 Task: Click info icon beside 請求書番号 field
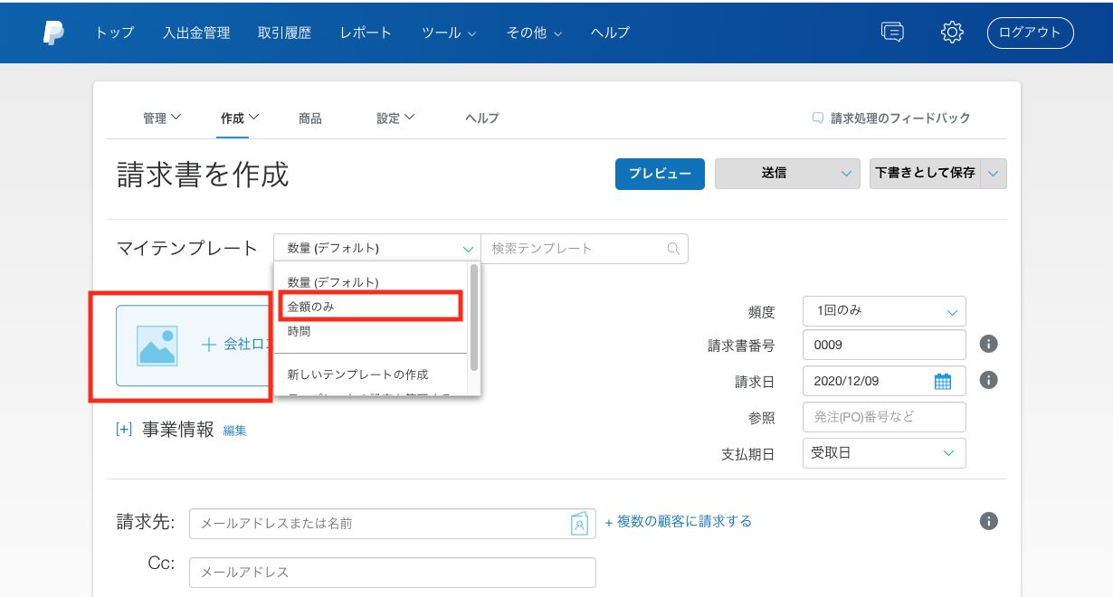pos(989,344)
